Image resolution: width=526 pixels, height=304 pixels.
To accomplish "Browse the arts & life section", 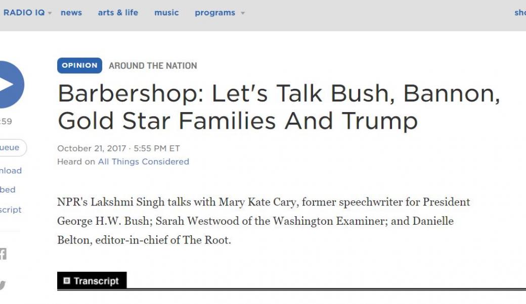I will pos(118,12).
